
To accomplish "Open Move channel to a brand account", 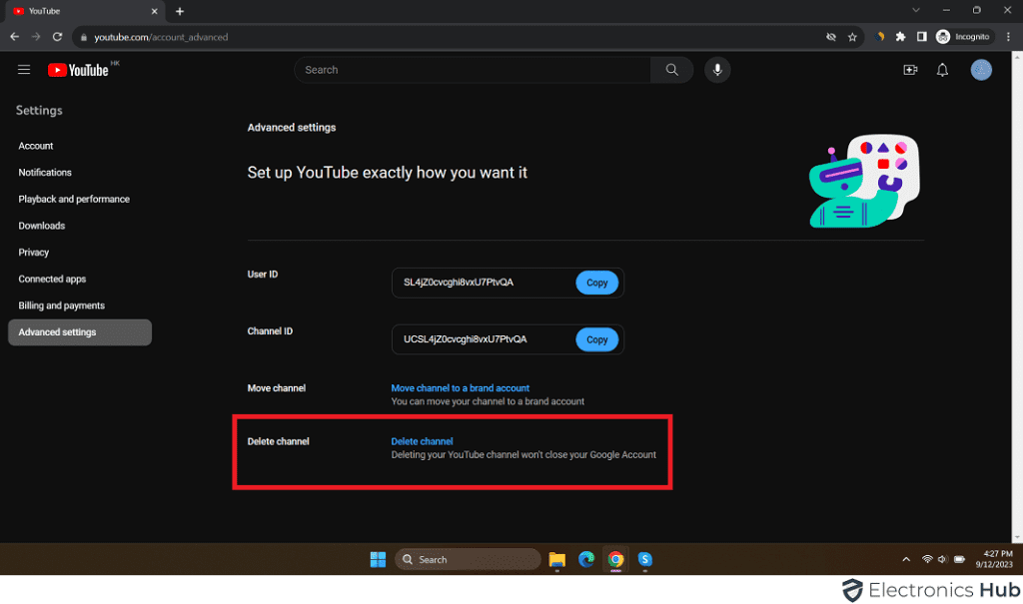I will click(460, 387).
